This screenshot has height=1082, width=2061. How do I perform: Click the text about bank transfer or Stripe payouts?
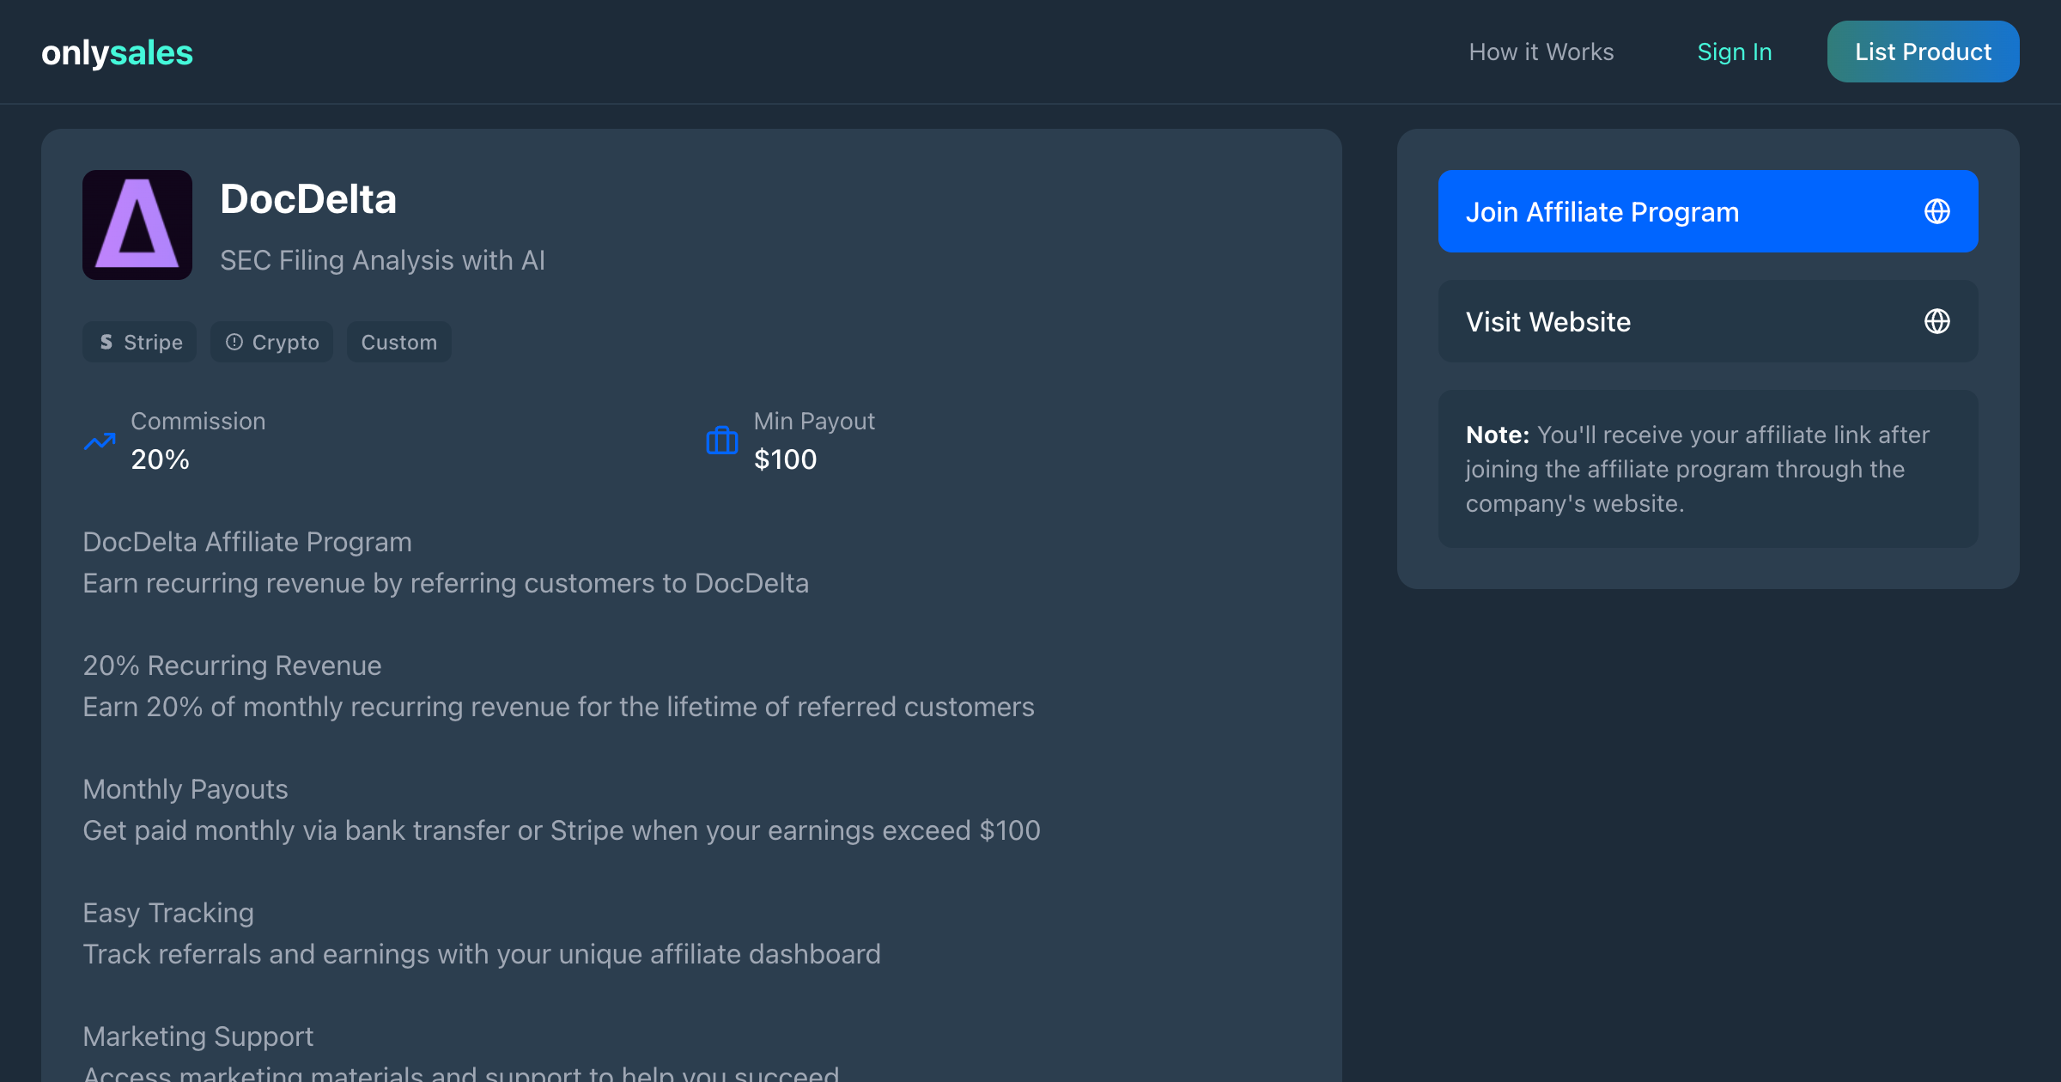[562, 830]
